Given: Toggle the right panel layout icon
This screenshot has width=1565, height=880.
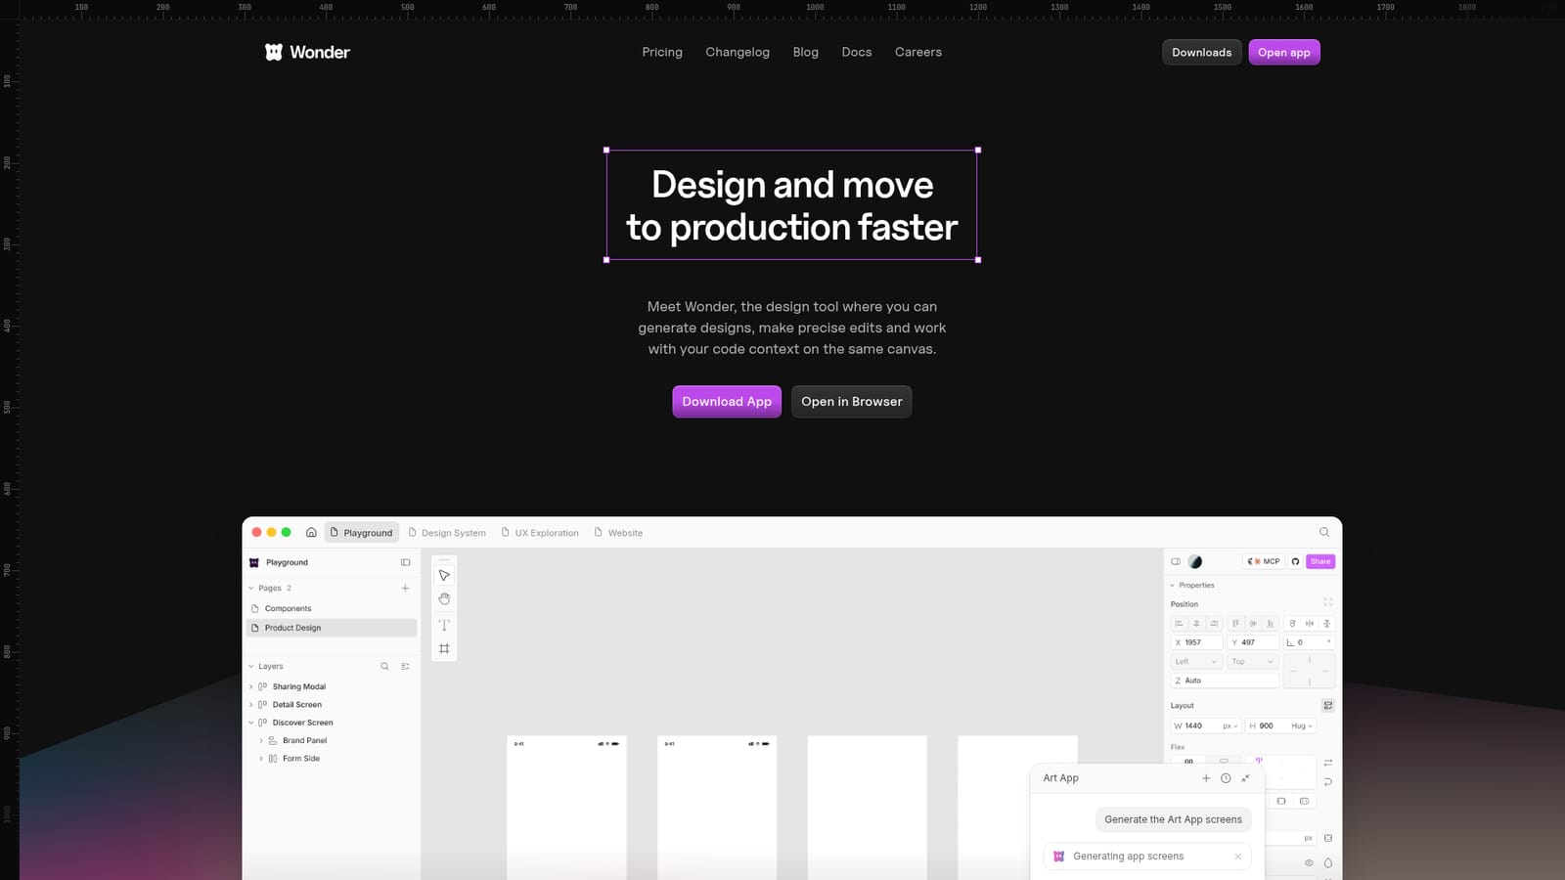Looking at the screenshot, I should (x=1176, y=561).
